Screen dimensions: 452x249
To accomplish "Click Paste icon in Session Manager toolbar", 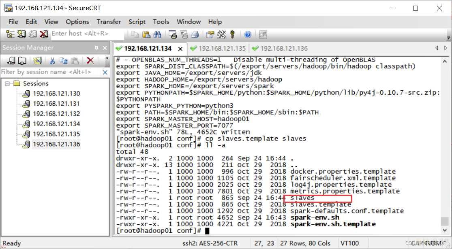I will coord(75,60).
